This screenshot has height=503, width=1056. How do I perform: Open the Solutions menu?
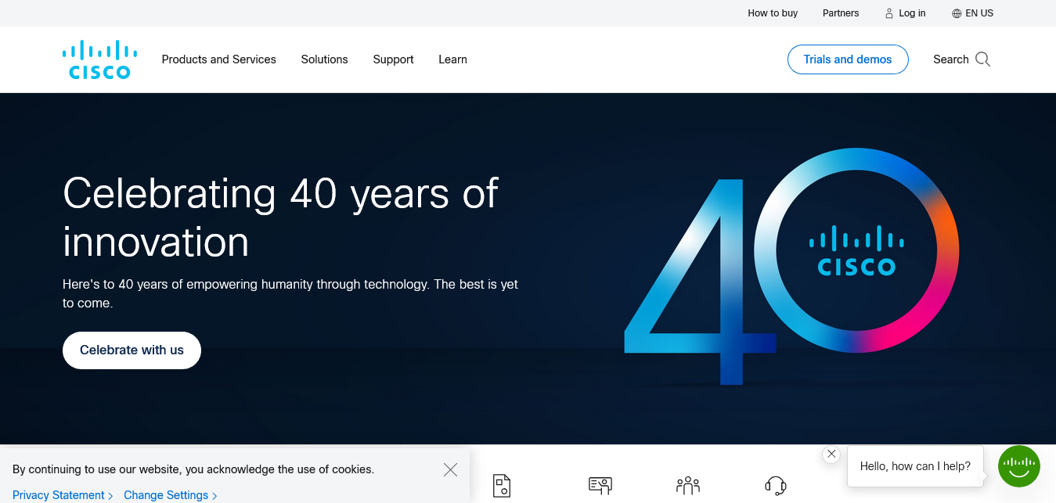click(324, 59)
